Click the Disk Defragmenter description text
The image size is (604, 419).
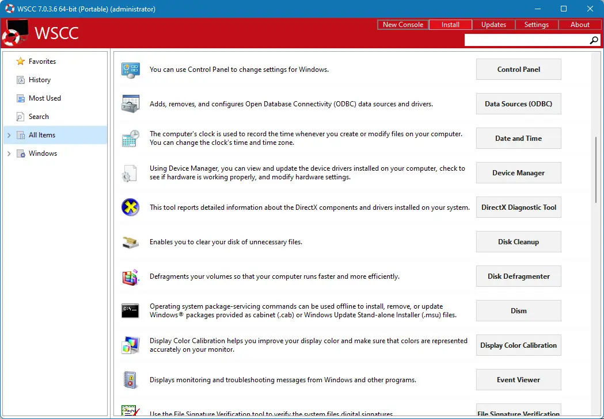pos(274,276)
